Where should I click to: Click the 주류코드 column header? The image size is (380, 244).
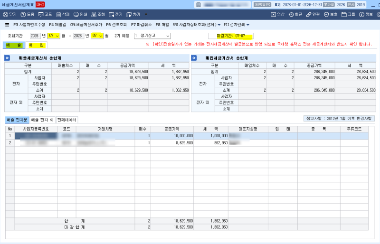(354, 129)
